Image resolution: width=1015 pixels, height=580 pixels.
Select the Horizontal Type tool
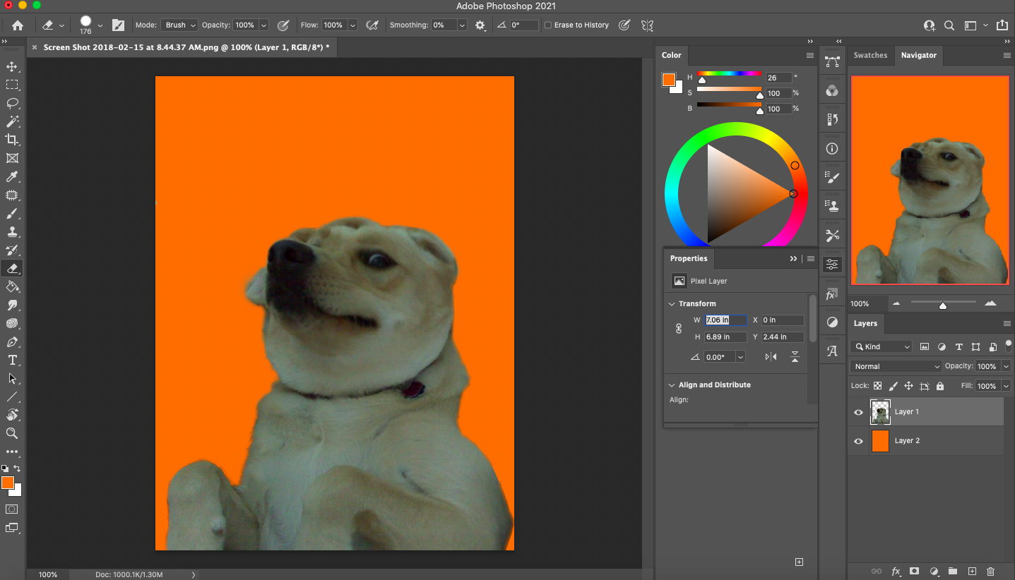(x=12, y=360)
